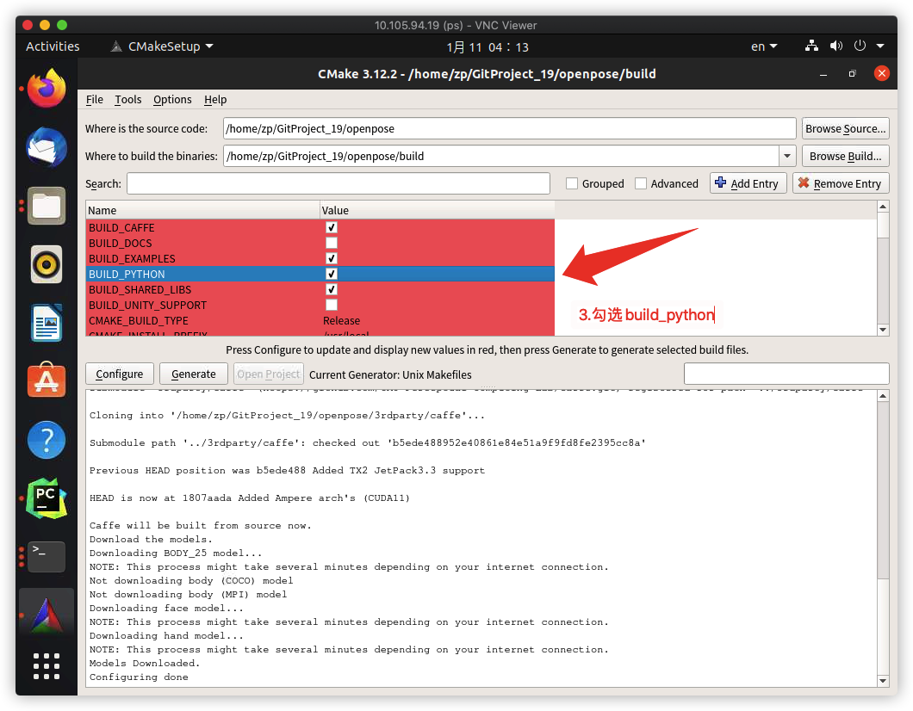Open the build directory history dropdown
Image resolution: width=913 pixels, height=711 pixels.
click(787, 155)
